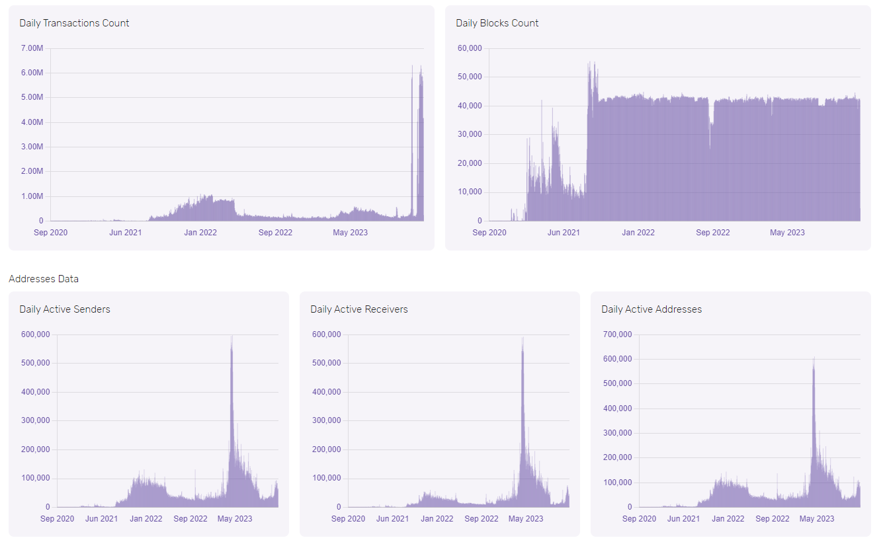This screenshot has height=544, width=881.
Task: Click 300,000 axis label on Active Senders chart
Action: pos(35,420)
